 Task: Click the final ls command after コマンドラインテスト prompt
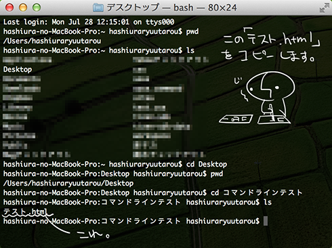pyautogui.click(x=268, y=202)
